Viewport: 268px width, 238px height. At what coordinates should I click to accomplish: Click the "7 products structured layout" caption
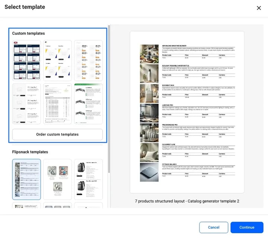pyautogui.click(x=187, y=201)
